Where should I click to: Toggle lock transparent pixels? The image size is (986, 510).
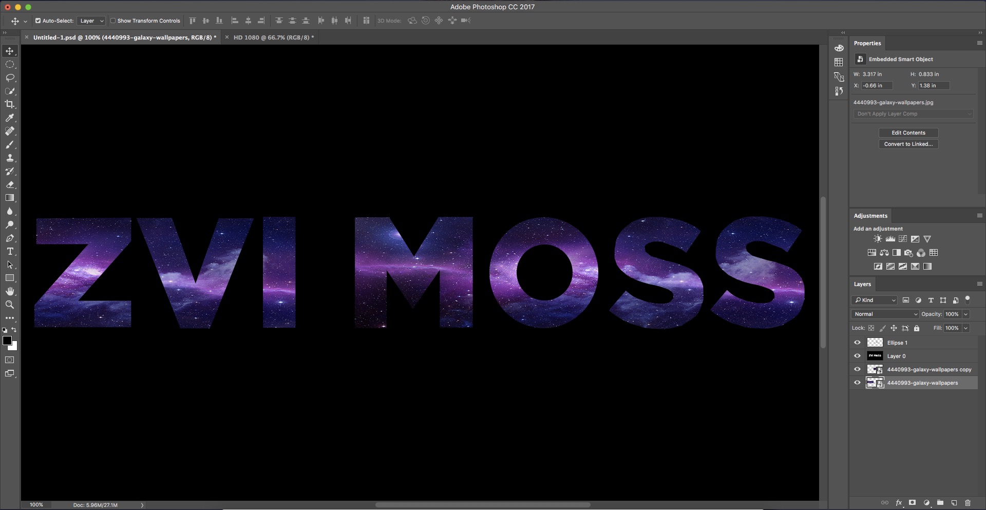[x=871, y=328]
